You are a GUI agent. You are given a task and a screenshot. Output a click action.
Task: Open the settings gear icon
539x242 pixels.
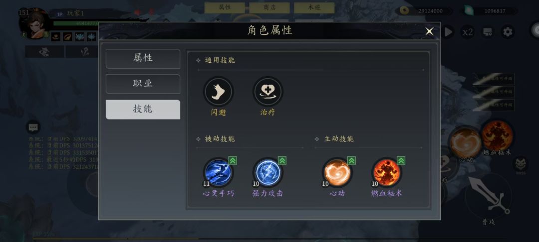pyautogui.click(x=508, y=32)
